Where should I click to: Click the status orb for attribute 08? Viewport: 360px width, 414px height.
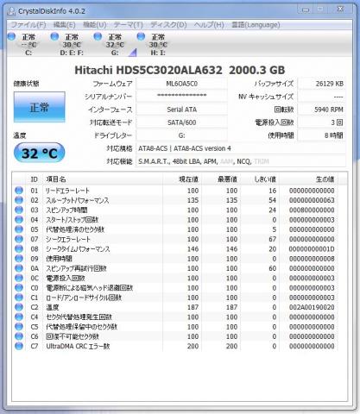pyautogui.click(x=19, y=248)
